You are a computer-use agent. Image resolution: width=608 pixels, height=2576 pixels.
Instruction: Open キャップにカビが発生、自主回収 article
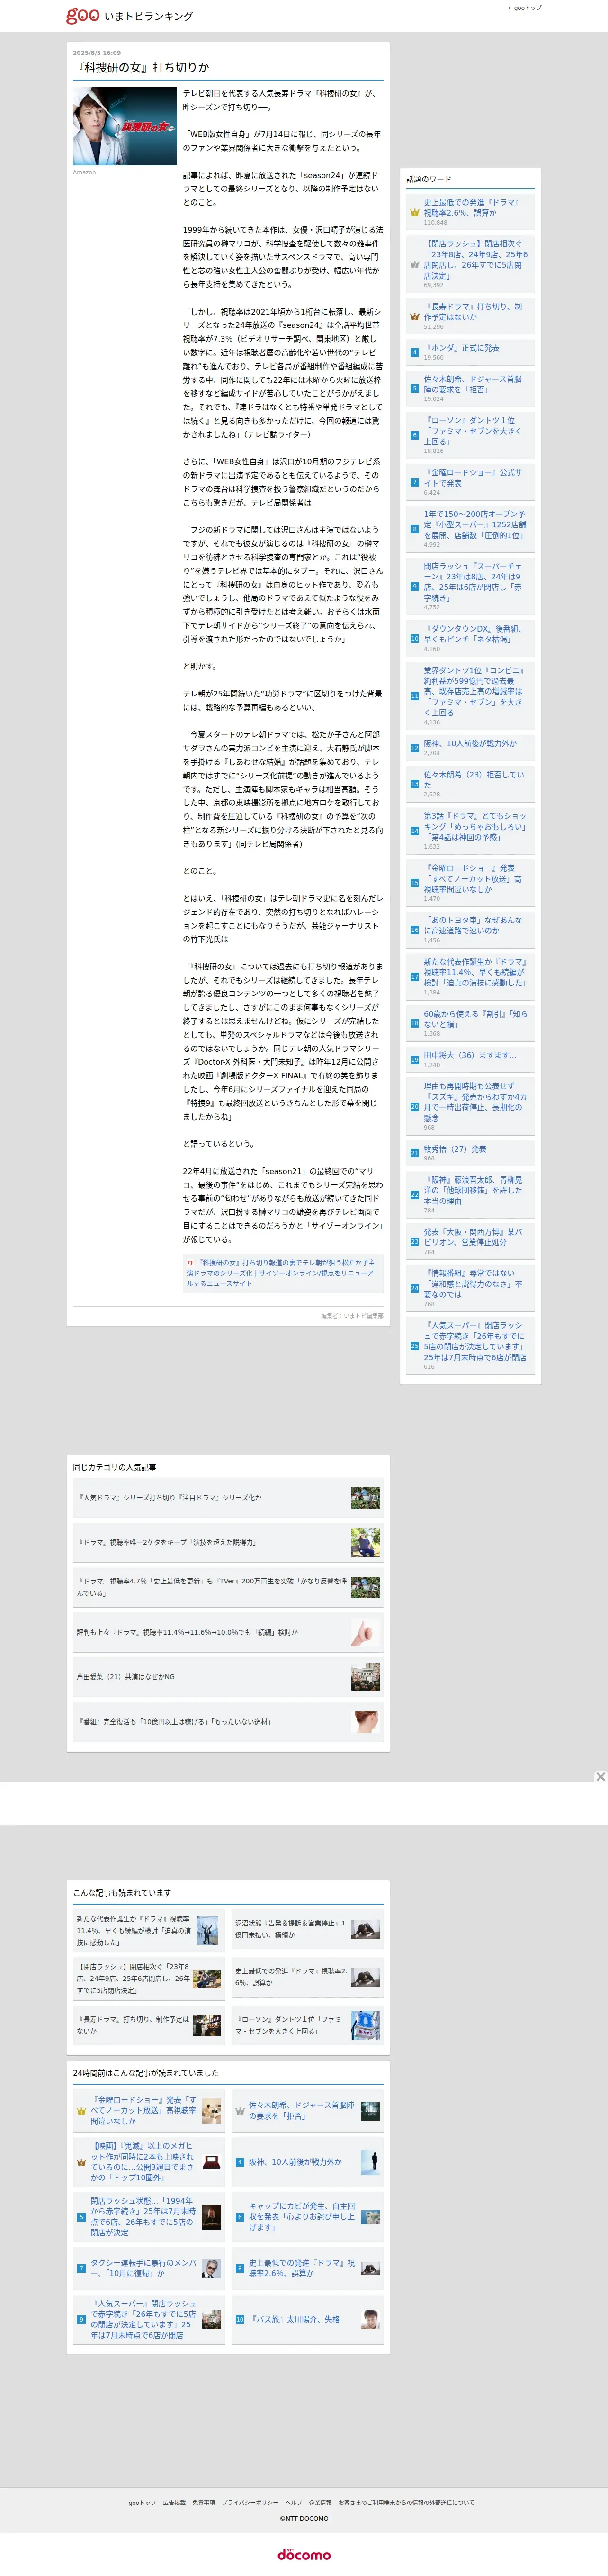point(302,2216)
